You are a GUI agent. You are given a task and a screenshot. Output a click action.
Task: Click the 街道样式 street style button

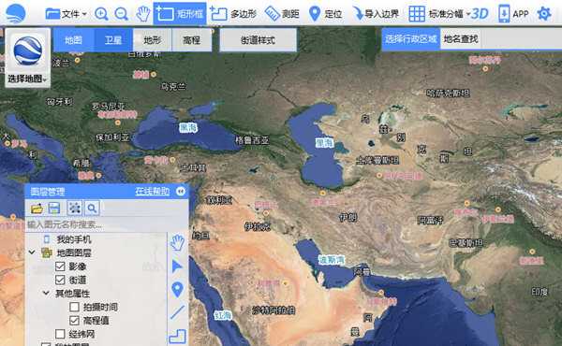(259, 40)
